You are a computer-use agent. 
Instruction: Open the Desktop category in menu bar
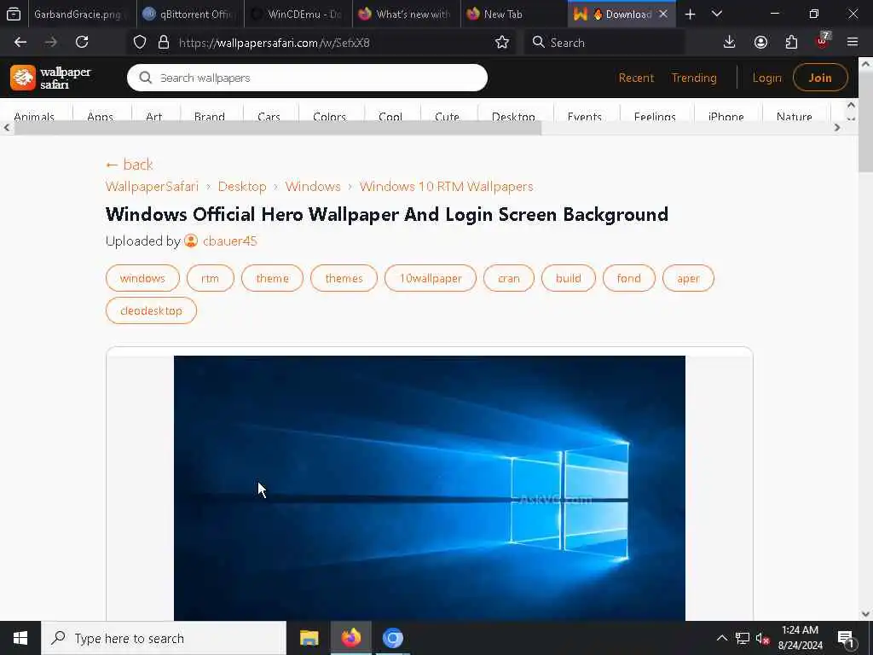(x=513, y=116)
